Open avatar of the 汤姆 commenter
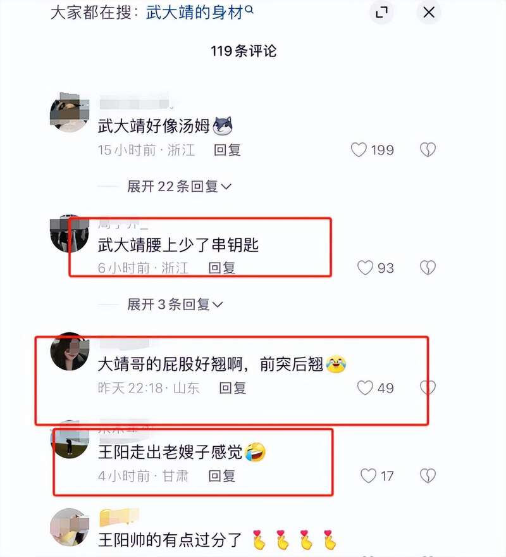The image size is (506, 557). coord(69,113)
